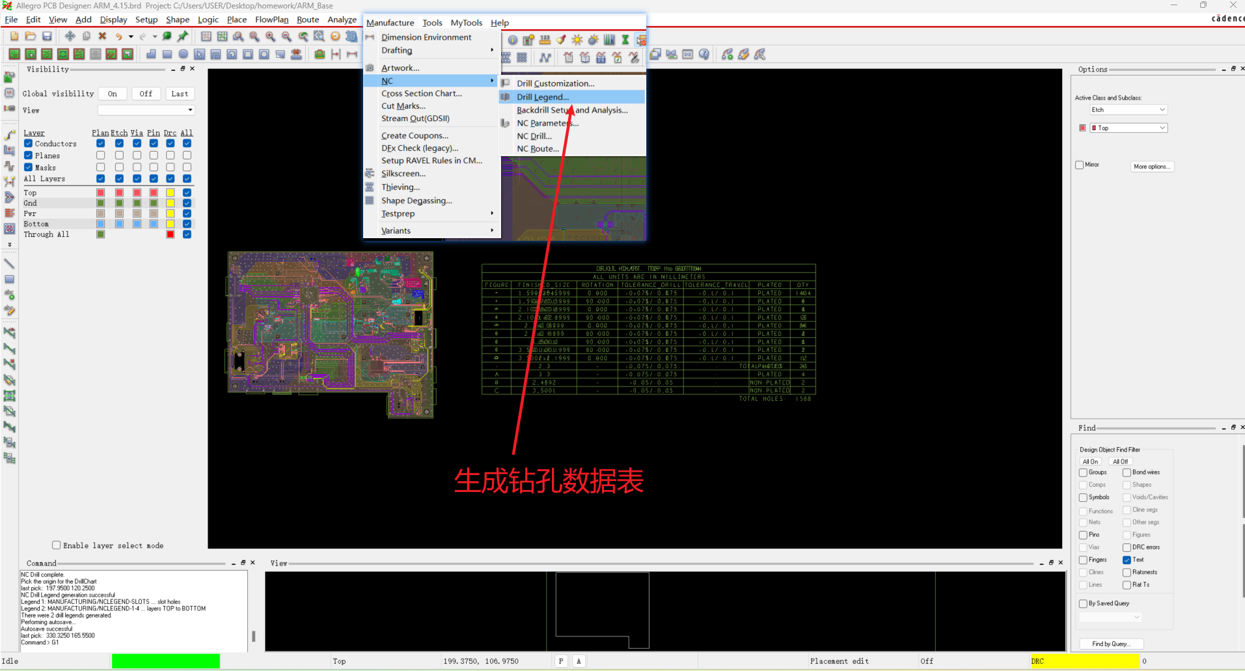
Task: Click the Last visibility button
Action: pyautogui.click(x=180, y=94)
